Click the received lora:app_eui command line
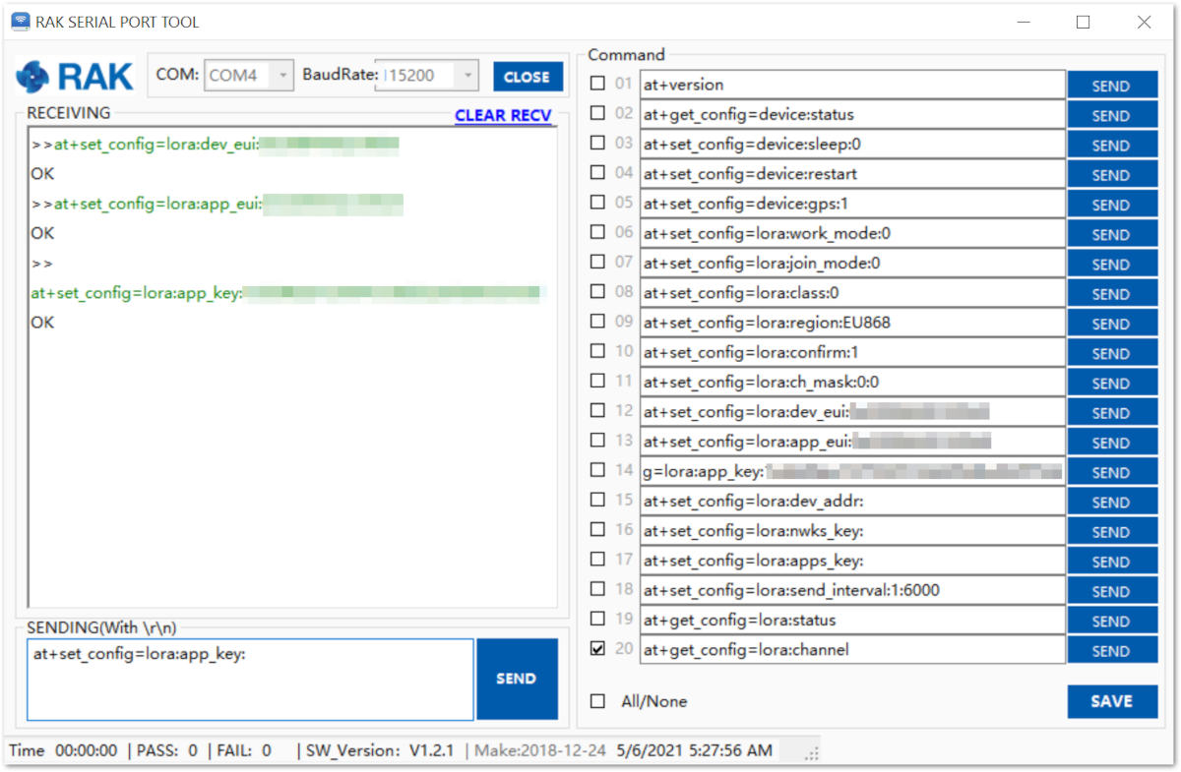 click(x=217, y=204)
